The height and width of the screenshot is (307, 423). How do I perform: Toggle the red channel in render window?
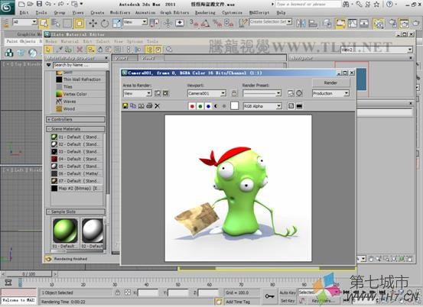click(192, 106)
